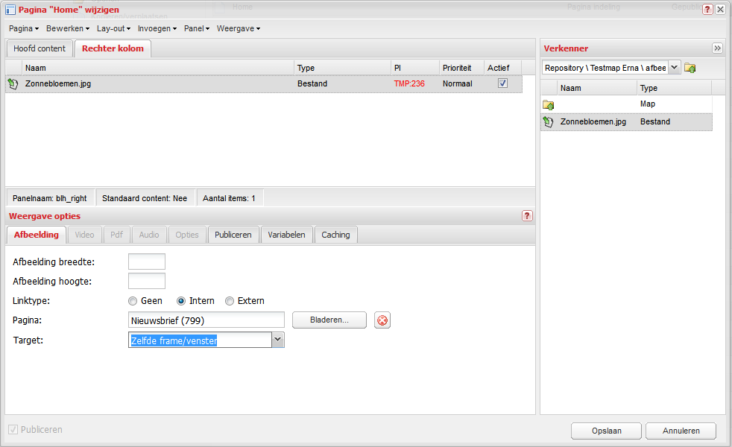The height and width of the screenshot is (447, 732).
Task: Open the Publiceren tab in Weergave opties
Action: [x=233, y=235]
